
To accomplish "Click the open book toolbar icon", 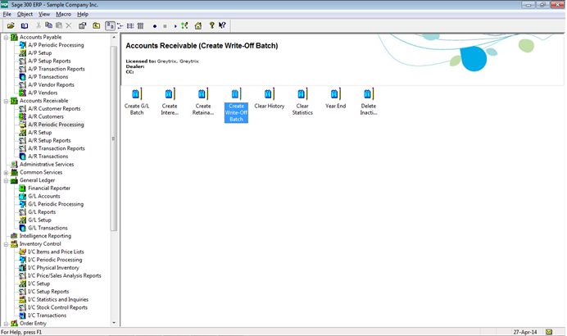I will (25, 25).
